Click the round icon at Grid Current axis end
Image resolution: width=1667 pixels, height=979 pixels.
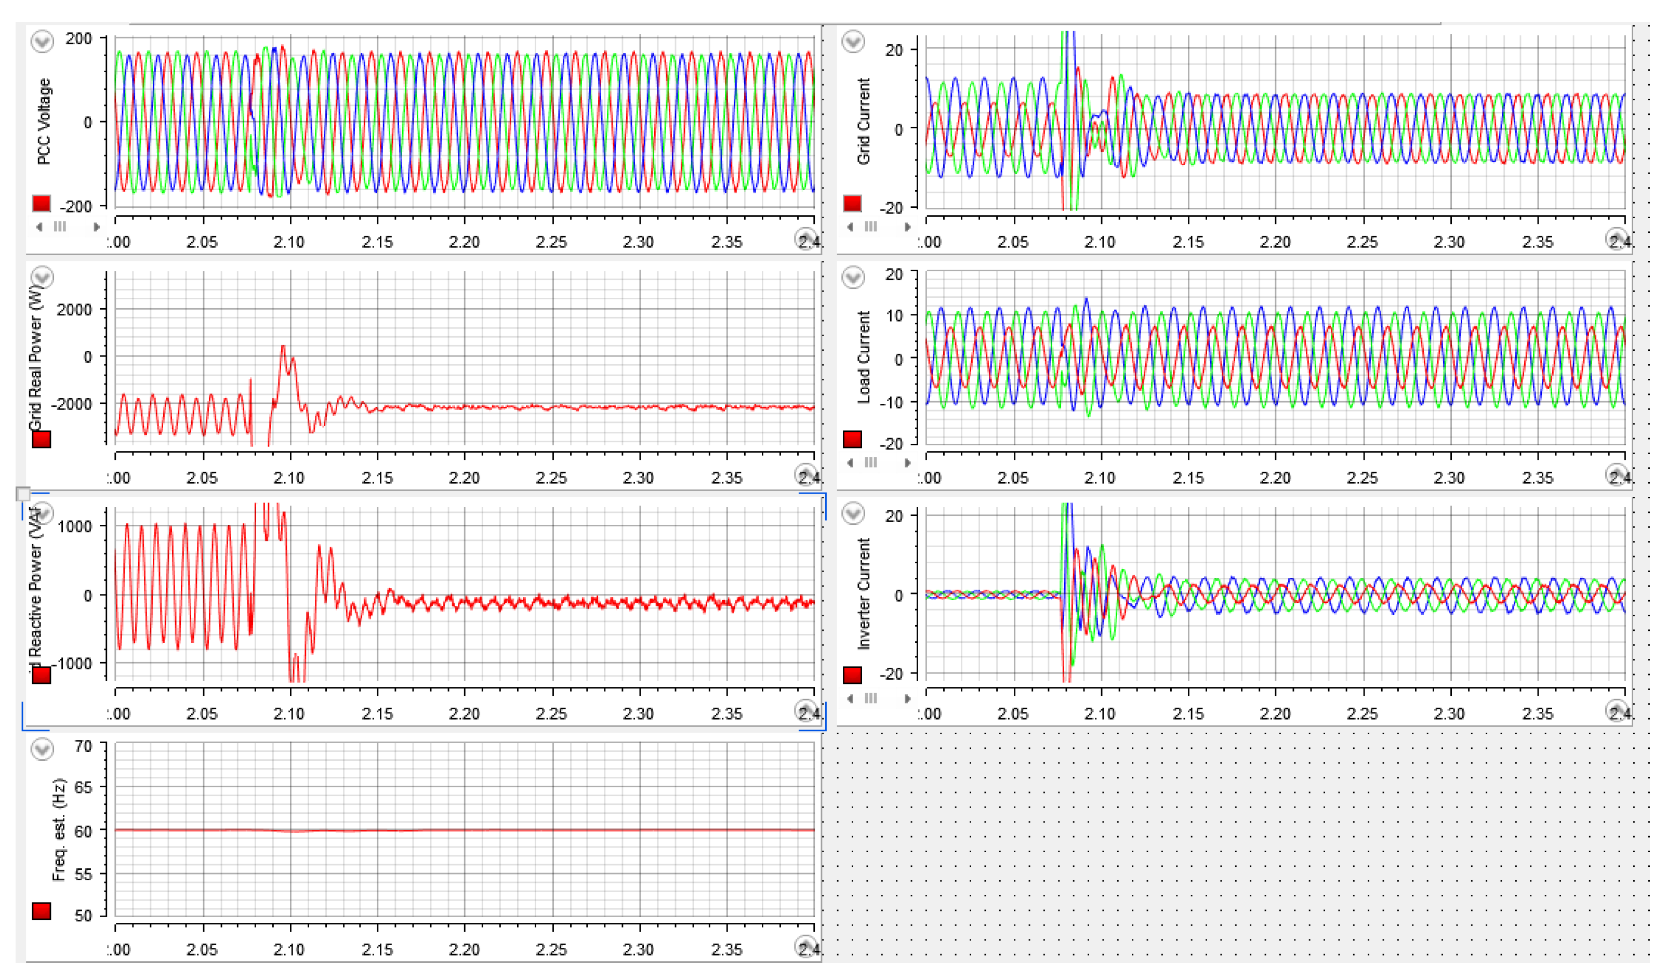(1616, 238)
